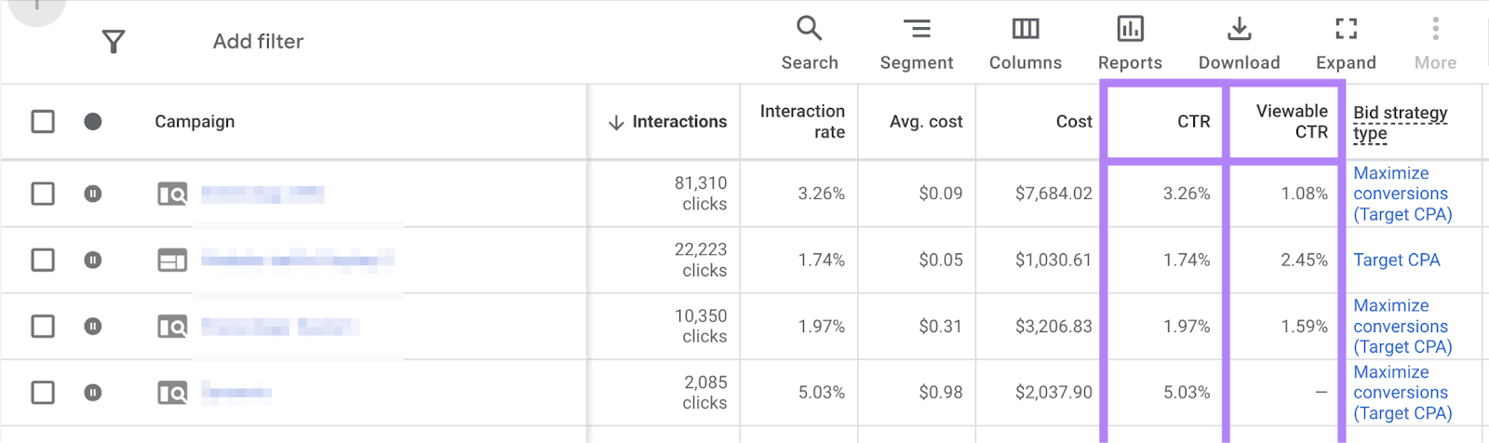The image size is (1489, 443).
Task: Check the box for the 22,223 clicks campaign
Action: pyautogui.click(x=43, y=260)
